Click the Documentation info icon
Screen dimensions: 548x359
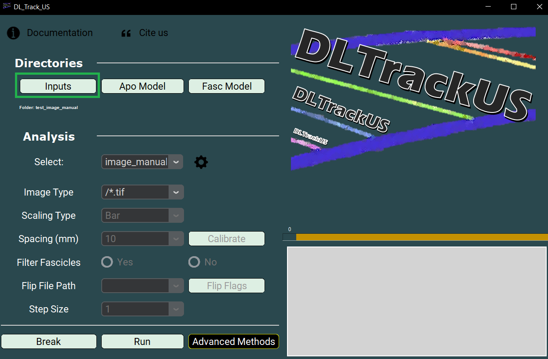coord(14,33)
